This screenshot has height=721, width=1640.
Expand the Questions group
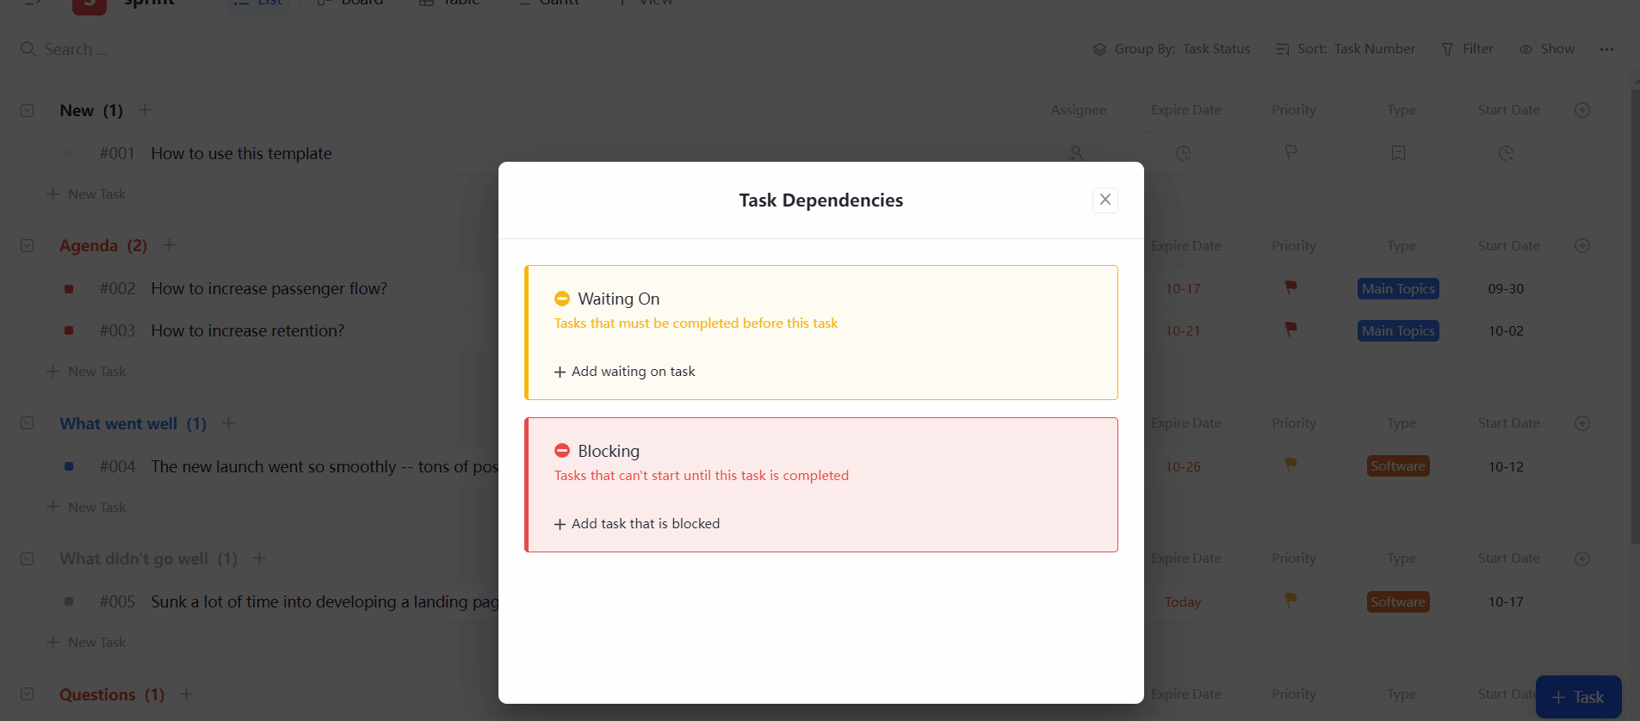point(27,694)
